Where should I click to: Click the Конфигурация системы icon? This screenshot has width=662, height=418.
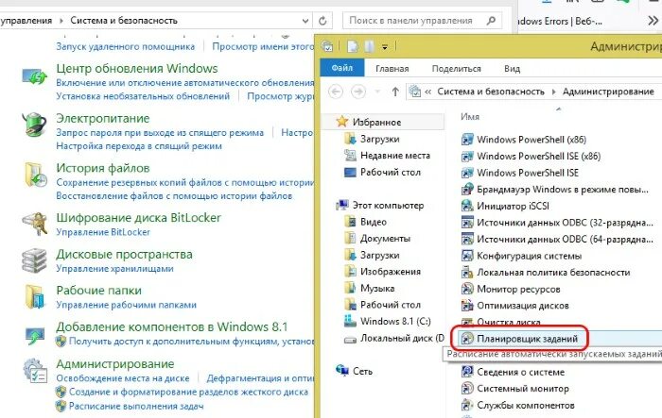pyautogui.click(x=467, y=256)
